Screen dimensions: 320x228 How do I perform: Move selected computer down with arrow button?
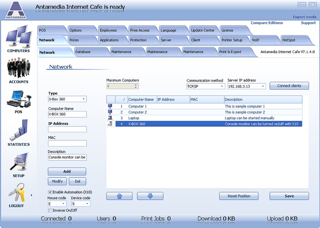[x=150, y=196]
